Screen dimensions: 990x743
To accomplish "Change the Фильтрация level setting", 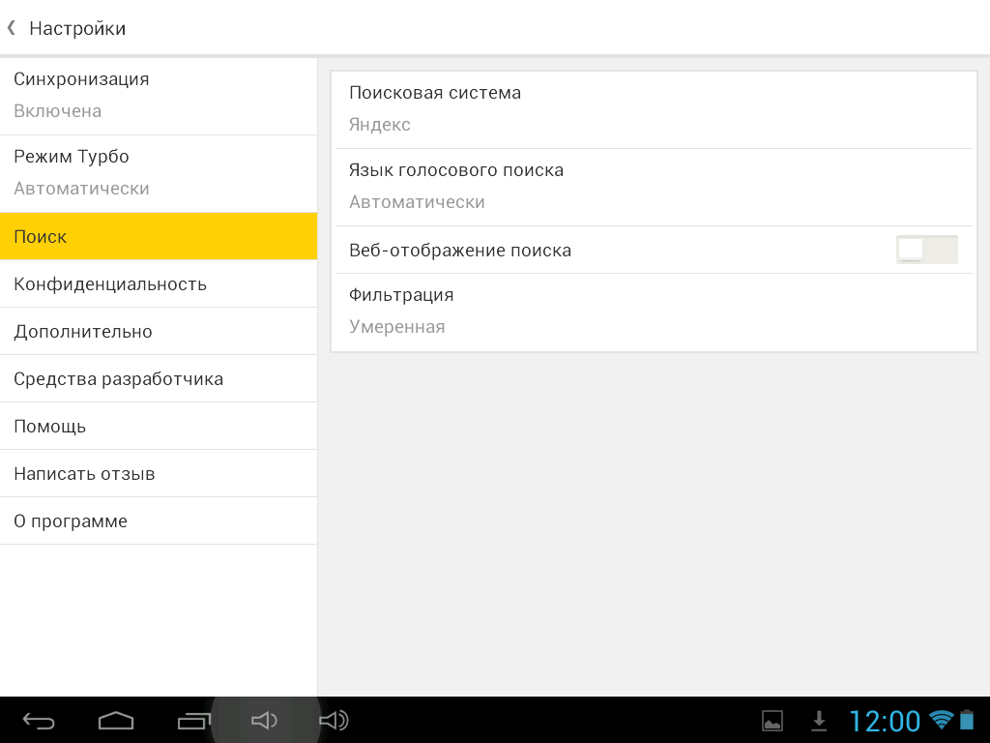I will [x=654, y=311].
